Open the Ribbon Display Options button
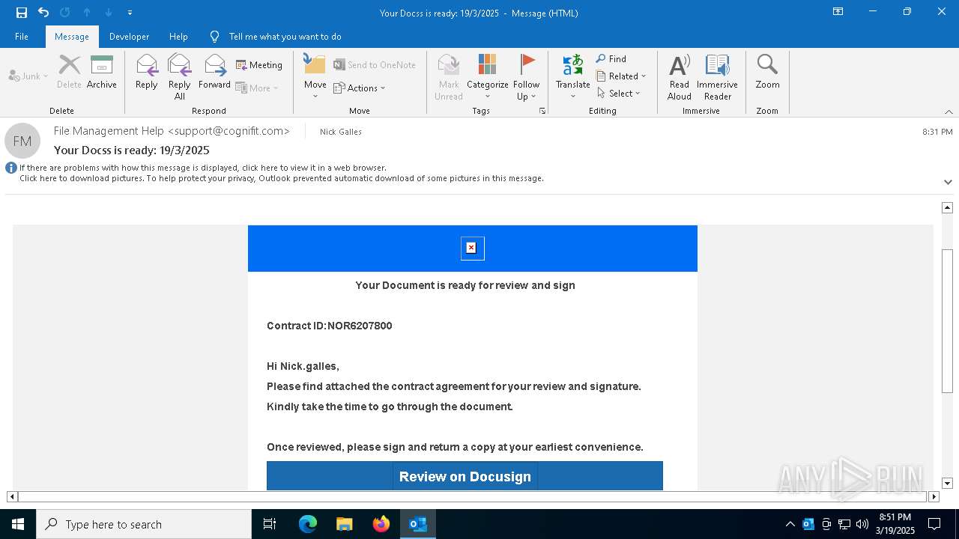The height and width of the screenshot is (539, 959). 838,12
